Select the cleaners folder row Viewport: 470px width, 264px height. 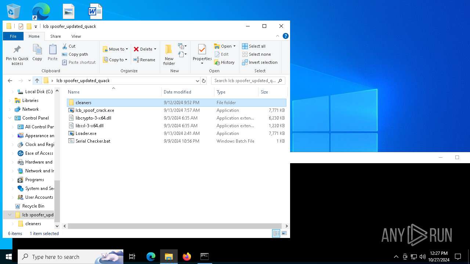click(x=177, y=103)
